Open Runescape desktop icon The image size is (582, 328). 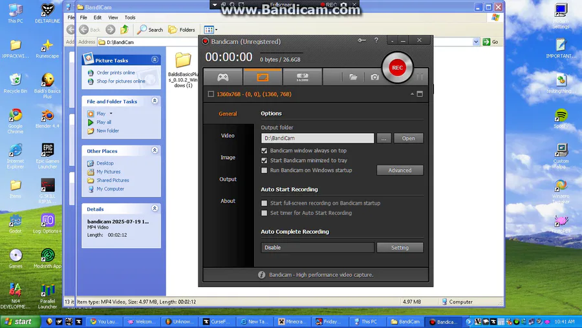point(47,49)
